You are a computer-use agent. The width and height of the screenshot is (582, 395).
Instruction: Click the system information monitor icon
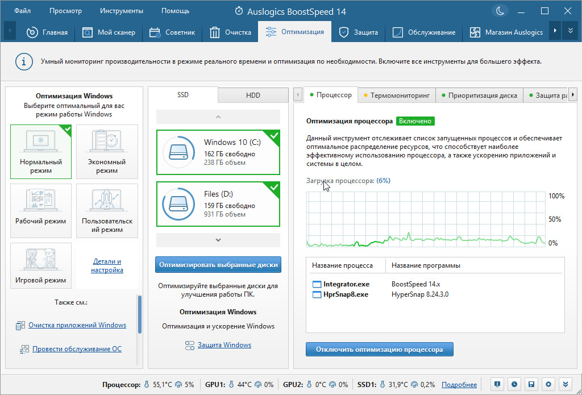[497, 384]
